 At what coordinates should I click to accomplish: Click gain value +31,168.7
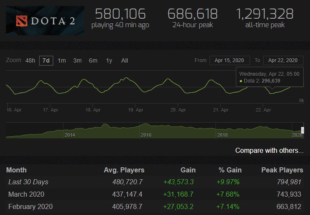178,194
